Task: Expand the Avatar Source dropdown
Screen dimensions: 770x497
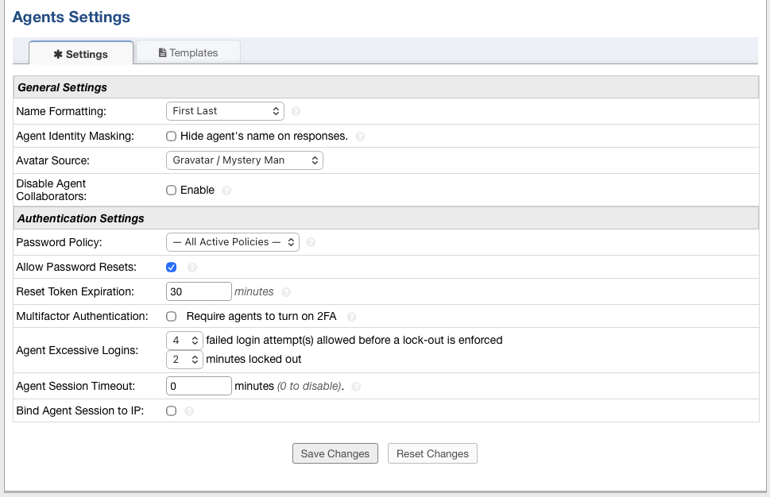Action: [x=244, y=160]
